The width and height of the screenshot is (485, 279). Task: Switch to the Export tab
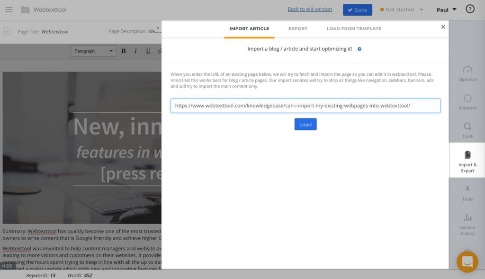point(298,29)
